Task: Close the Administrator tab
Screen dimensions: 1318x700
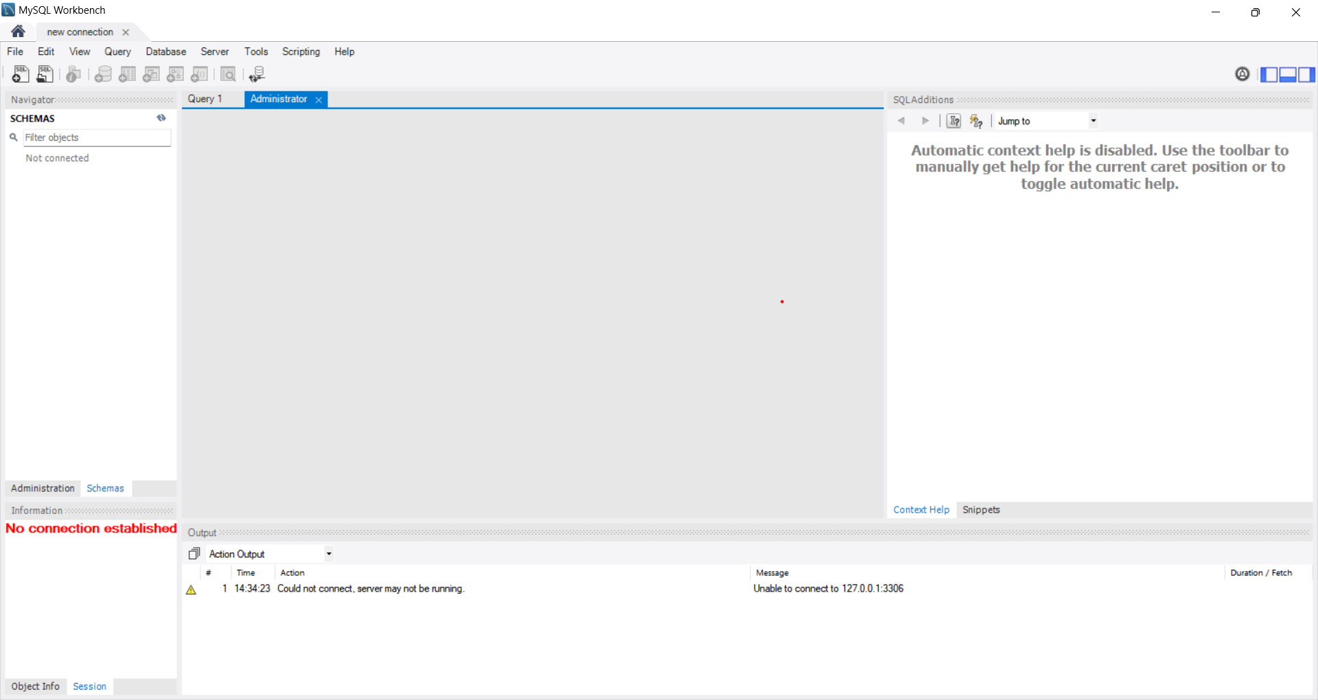Action: coord(319,100)
